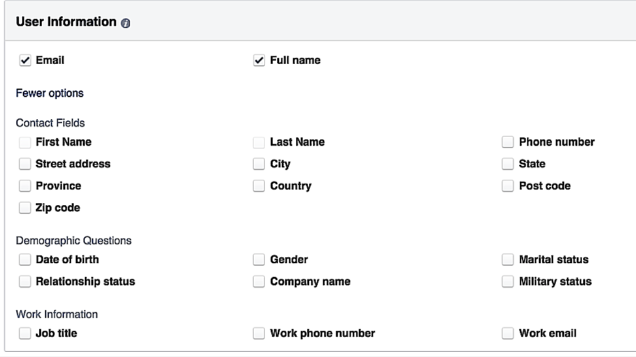Uncheck the Email checkbox

pos(25,61)
